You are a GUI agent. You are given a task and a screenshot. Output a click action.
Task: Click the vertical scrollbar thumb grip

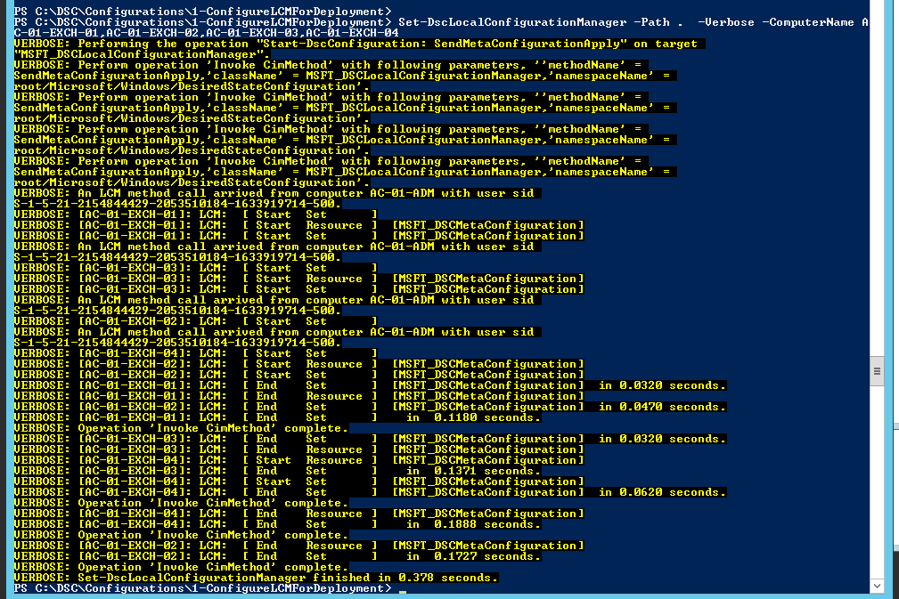pos(877,371)
